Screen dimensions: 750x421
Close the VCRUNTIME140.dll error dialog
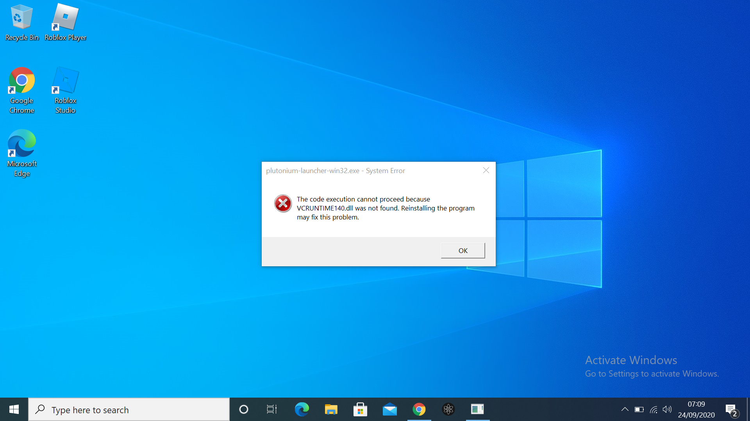click(x=462, y=250)
